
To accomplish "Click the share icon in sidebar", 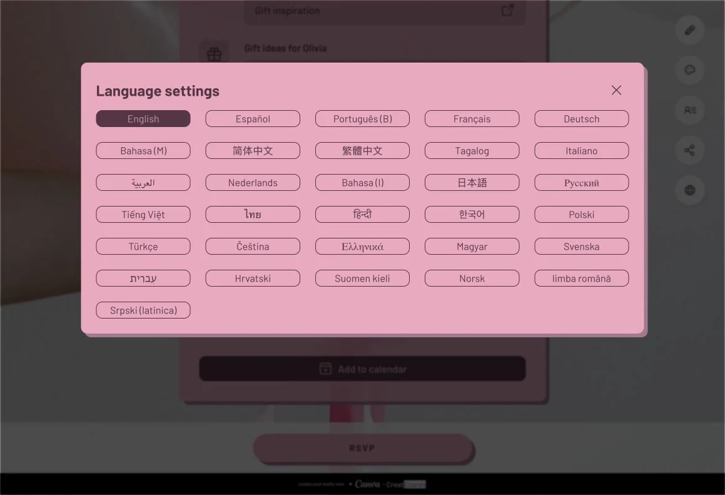I will (x=690, y=150).
